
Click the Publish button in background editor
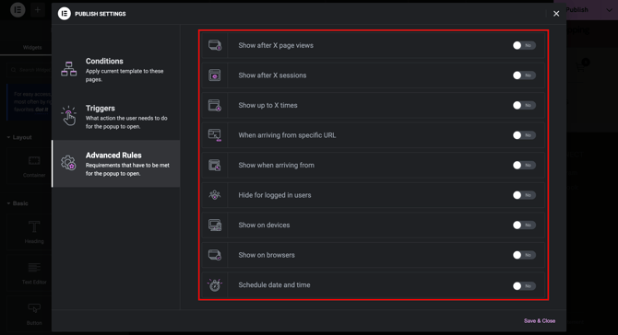[x=577, y=10]
